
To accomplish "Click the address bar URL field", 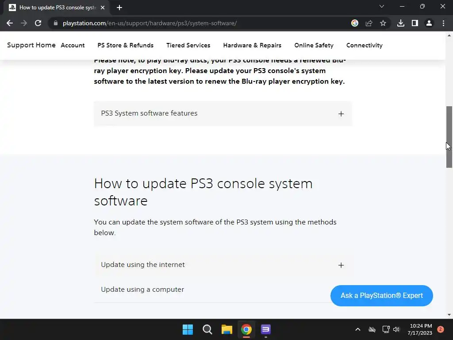I will click(200, 23).
